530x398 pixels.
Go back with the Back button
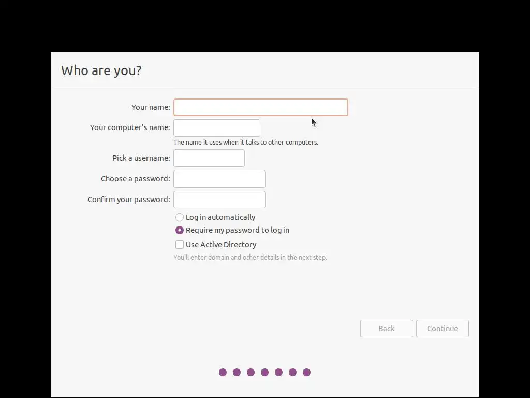(386, 329)
